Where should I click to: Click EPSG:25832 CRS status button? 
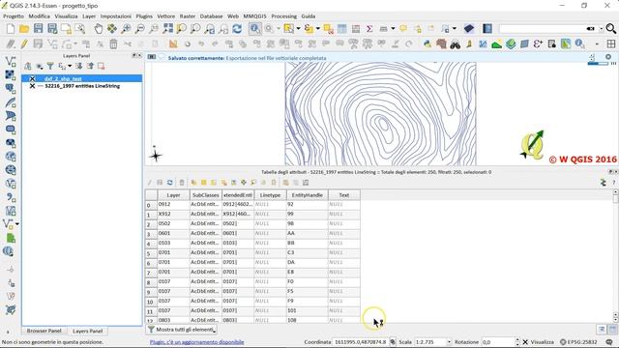coord(578,341)
